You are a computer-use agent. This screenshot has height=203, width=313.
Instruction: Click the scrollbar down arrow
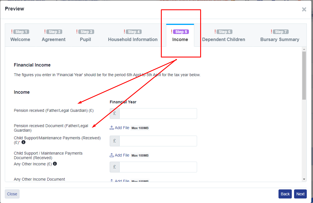tap(304, 179)
